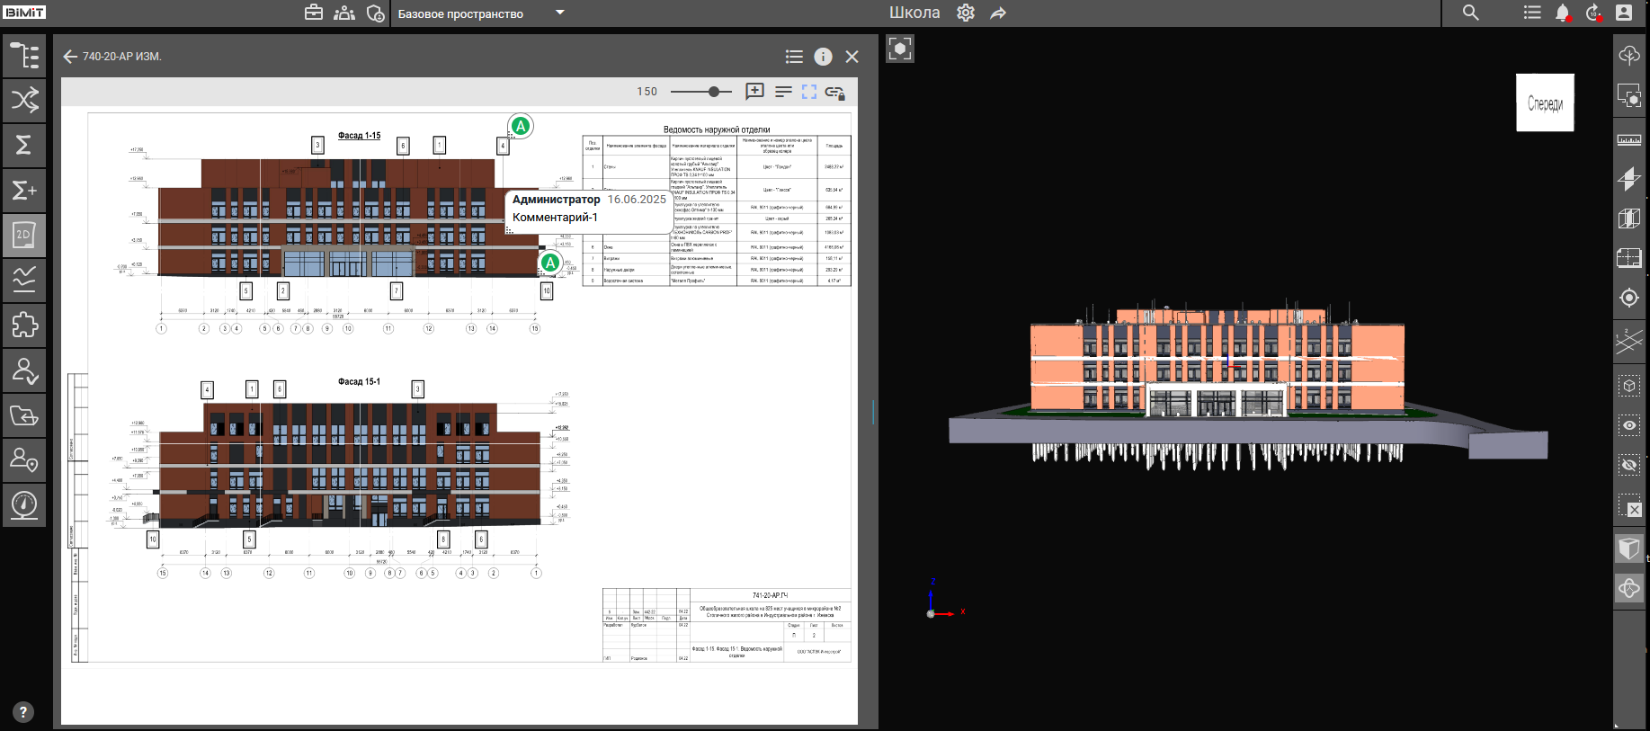Open the Школа project settings gear
Viewport: 1650px width, 731px height.
(966, 13)
